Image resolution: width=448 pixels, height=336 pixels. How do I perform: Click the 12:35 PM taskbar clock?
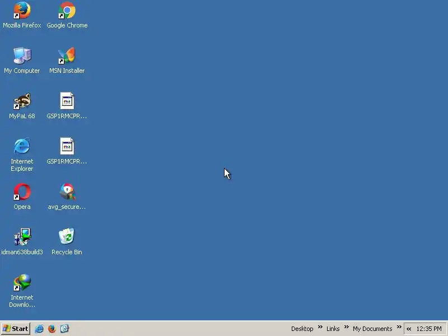(429, 329)
